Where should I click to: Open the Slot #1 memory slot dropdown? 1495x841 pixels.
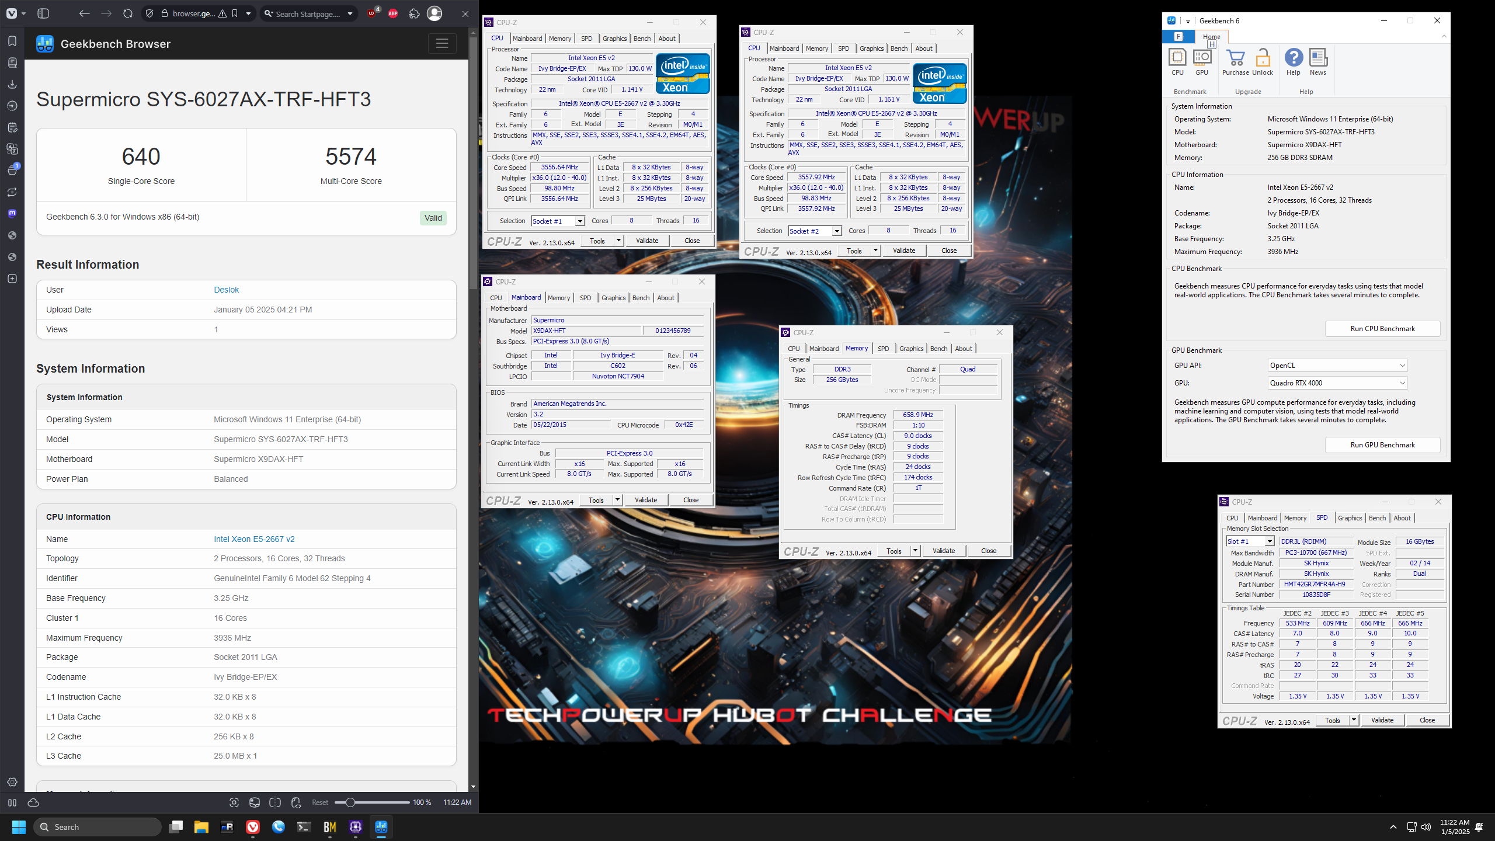[1250, 541]
